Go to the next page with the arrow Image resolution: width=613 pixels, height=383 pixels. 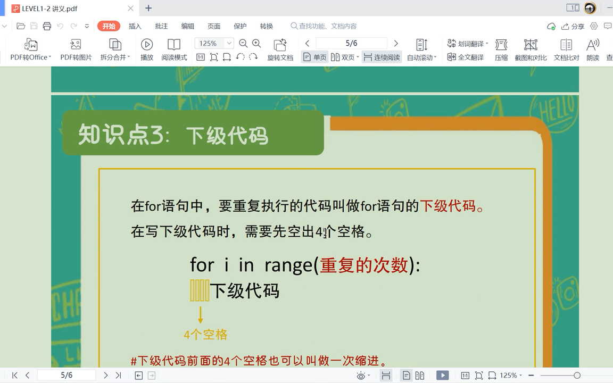[x=396, y=43]
